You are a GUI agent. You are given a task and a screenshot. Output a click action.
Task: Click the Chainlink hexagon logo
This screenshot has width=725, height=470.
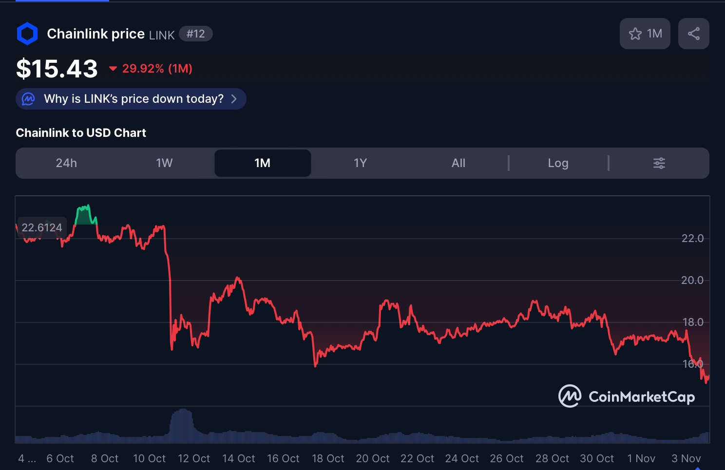click(x=27, y=34)
